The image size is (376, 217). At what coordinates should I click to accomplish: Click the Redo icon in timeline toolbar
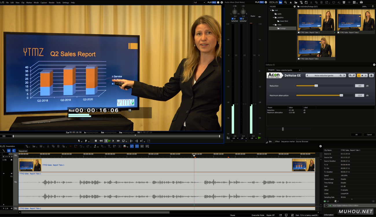point(88,146)
